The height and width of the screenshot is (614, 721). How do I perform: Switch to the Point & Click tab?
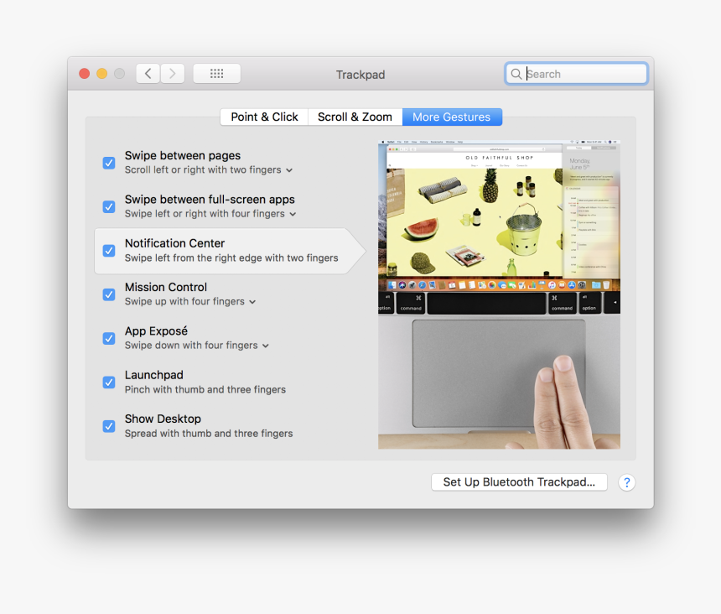(263, 117)
